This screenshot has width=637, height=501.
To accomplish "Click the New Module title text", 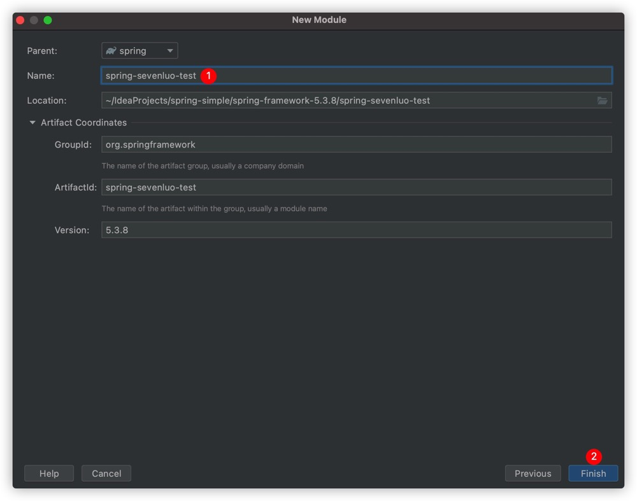I will (x=319, y=20).
